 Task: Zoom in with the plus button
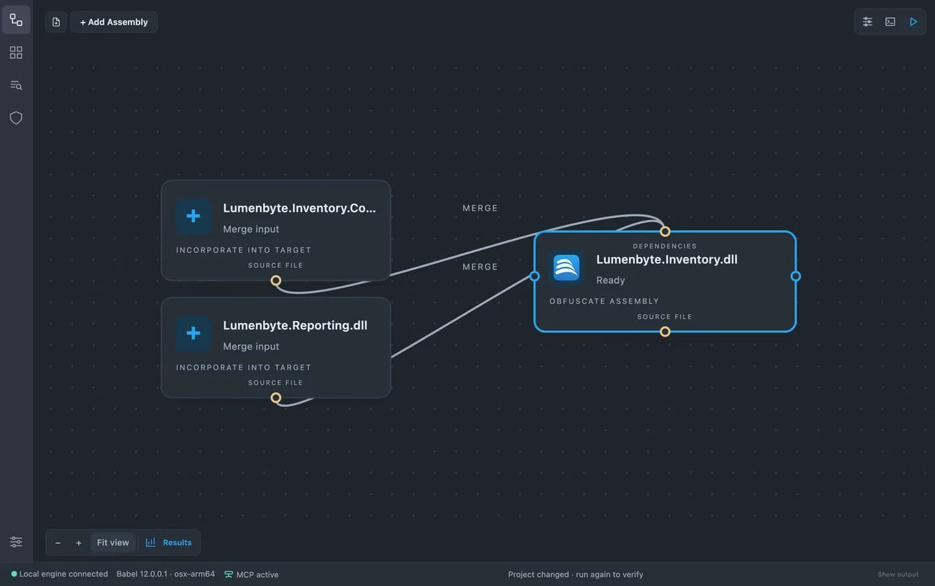[79, 543]
